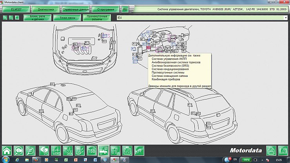Image resolution: width=290 pixels, height=163 pixels.
Task: Click the wagon body diagram
Action: [x=182, y=116]
